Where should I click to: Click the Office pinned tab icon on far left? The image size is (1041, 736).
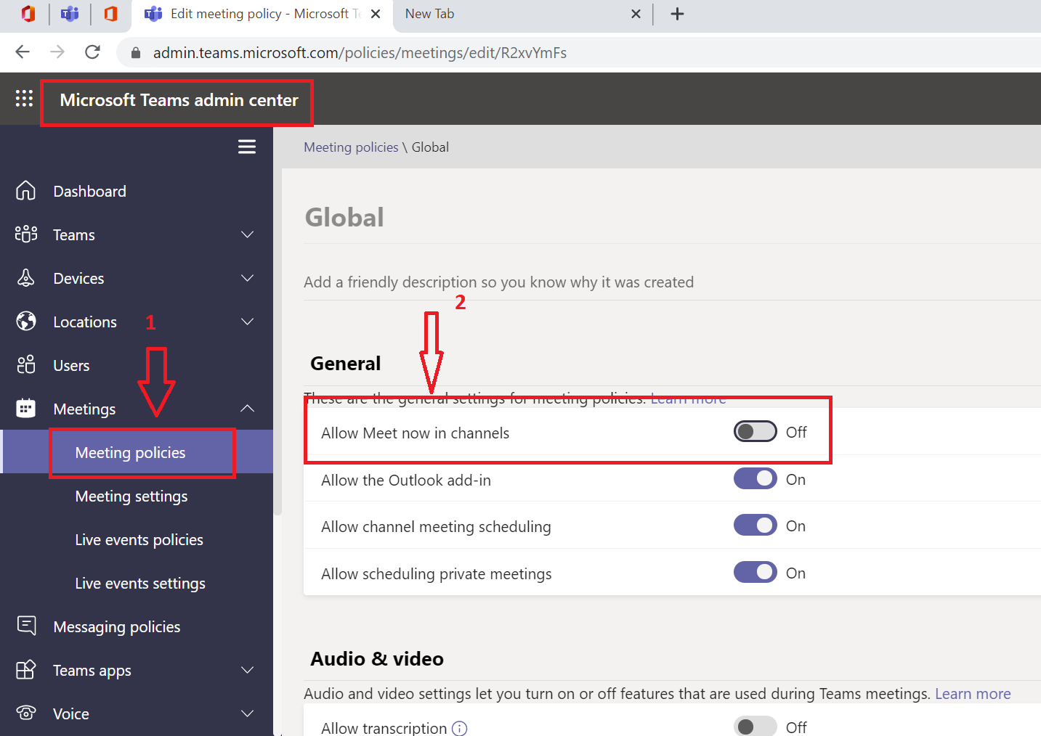[28, 14]
